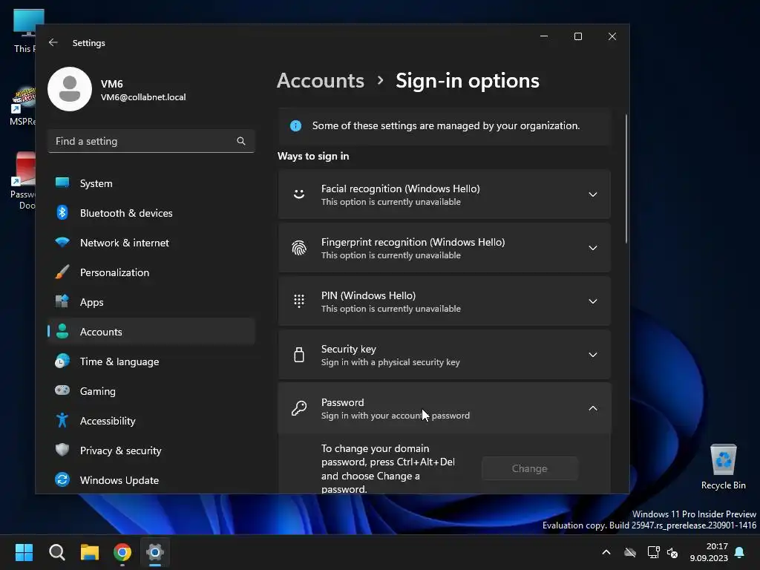The image size is (760, 570).
Task: Click Accounts breadcrumb link
Action: coord(321,80)
